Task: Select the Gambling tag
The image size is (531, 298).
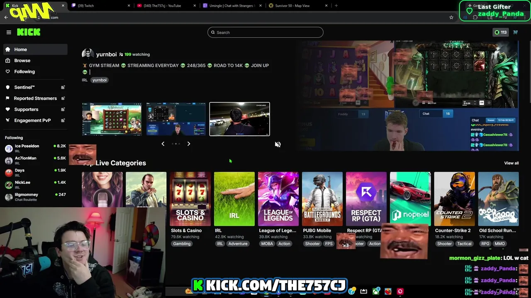Action: pyautogui.click(x=182, y=244)
